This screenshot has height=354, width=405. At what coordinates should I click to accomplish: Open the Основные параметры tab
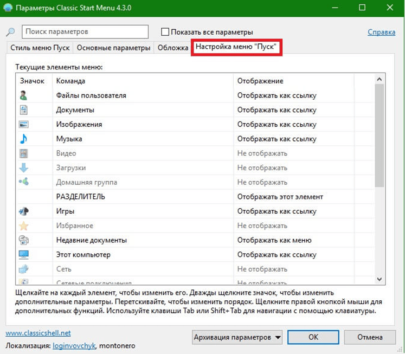click(113, 48)
